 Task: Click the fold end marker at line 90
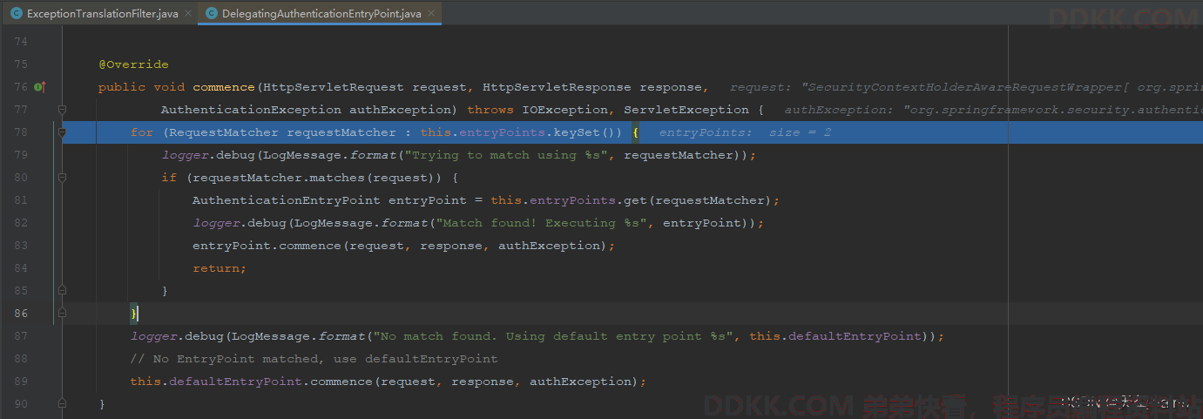point(62,404)
